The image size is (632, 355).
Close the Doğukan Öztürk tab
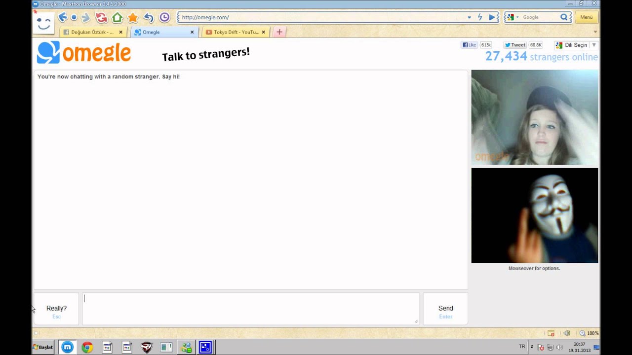(x=120, y=32)
